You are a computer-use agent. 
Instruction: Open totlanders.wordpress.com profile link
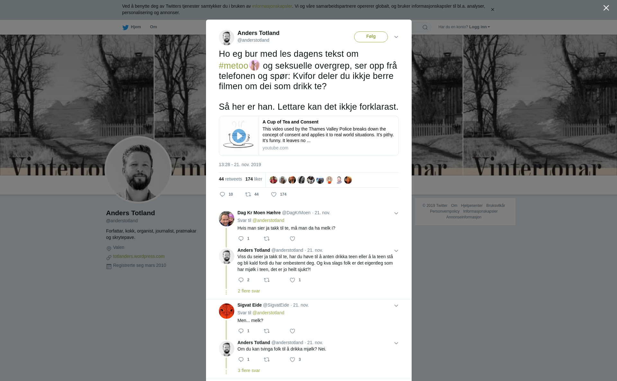[x=139, y=256]
